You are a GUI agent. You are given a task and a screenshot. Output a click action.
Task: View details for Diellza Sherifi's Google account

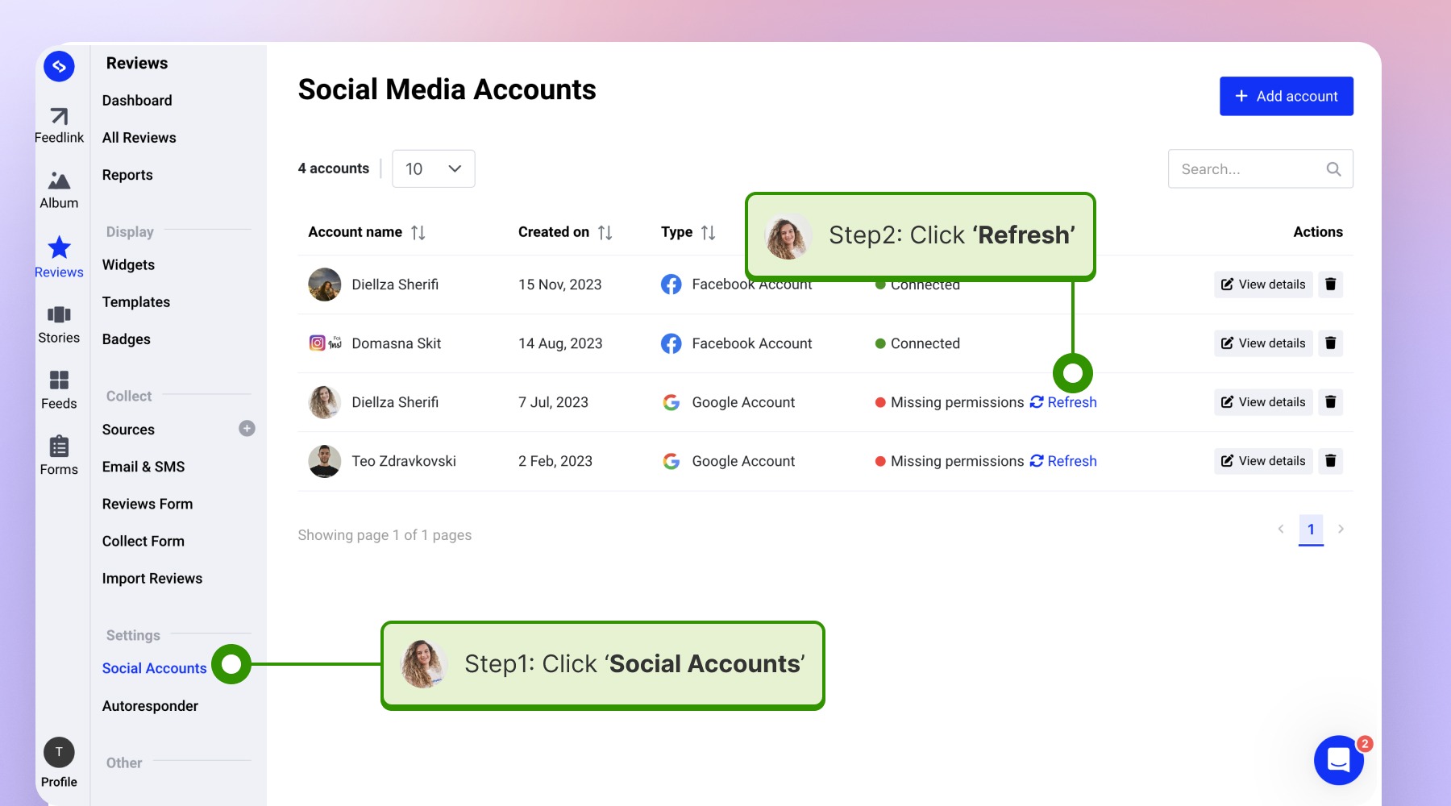[x=1263, y=402]
